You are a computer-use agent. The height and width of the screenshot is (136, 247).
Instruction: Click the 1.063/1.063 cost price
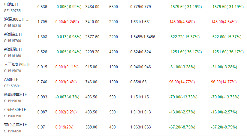(x=140, y=127)
